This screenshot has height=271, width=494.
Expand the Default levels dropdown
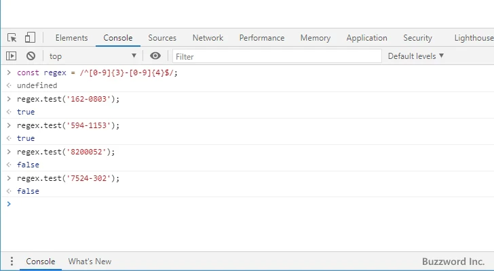415,56
